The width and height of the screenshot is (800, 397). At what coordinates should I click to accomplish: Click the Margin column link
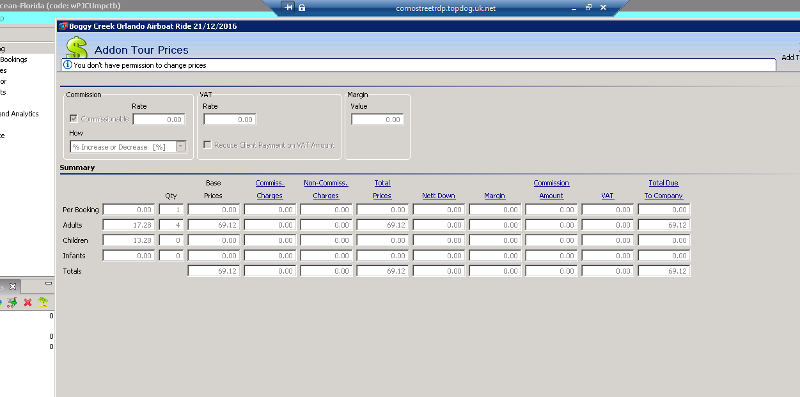click(495, 196)
